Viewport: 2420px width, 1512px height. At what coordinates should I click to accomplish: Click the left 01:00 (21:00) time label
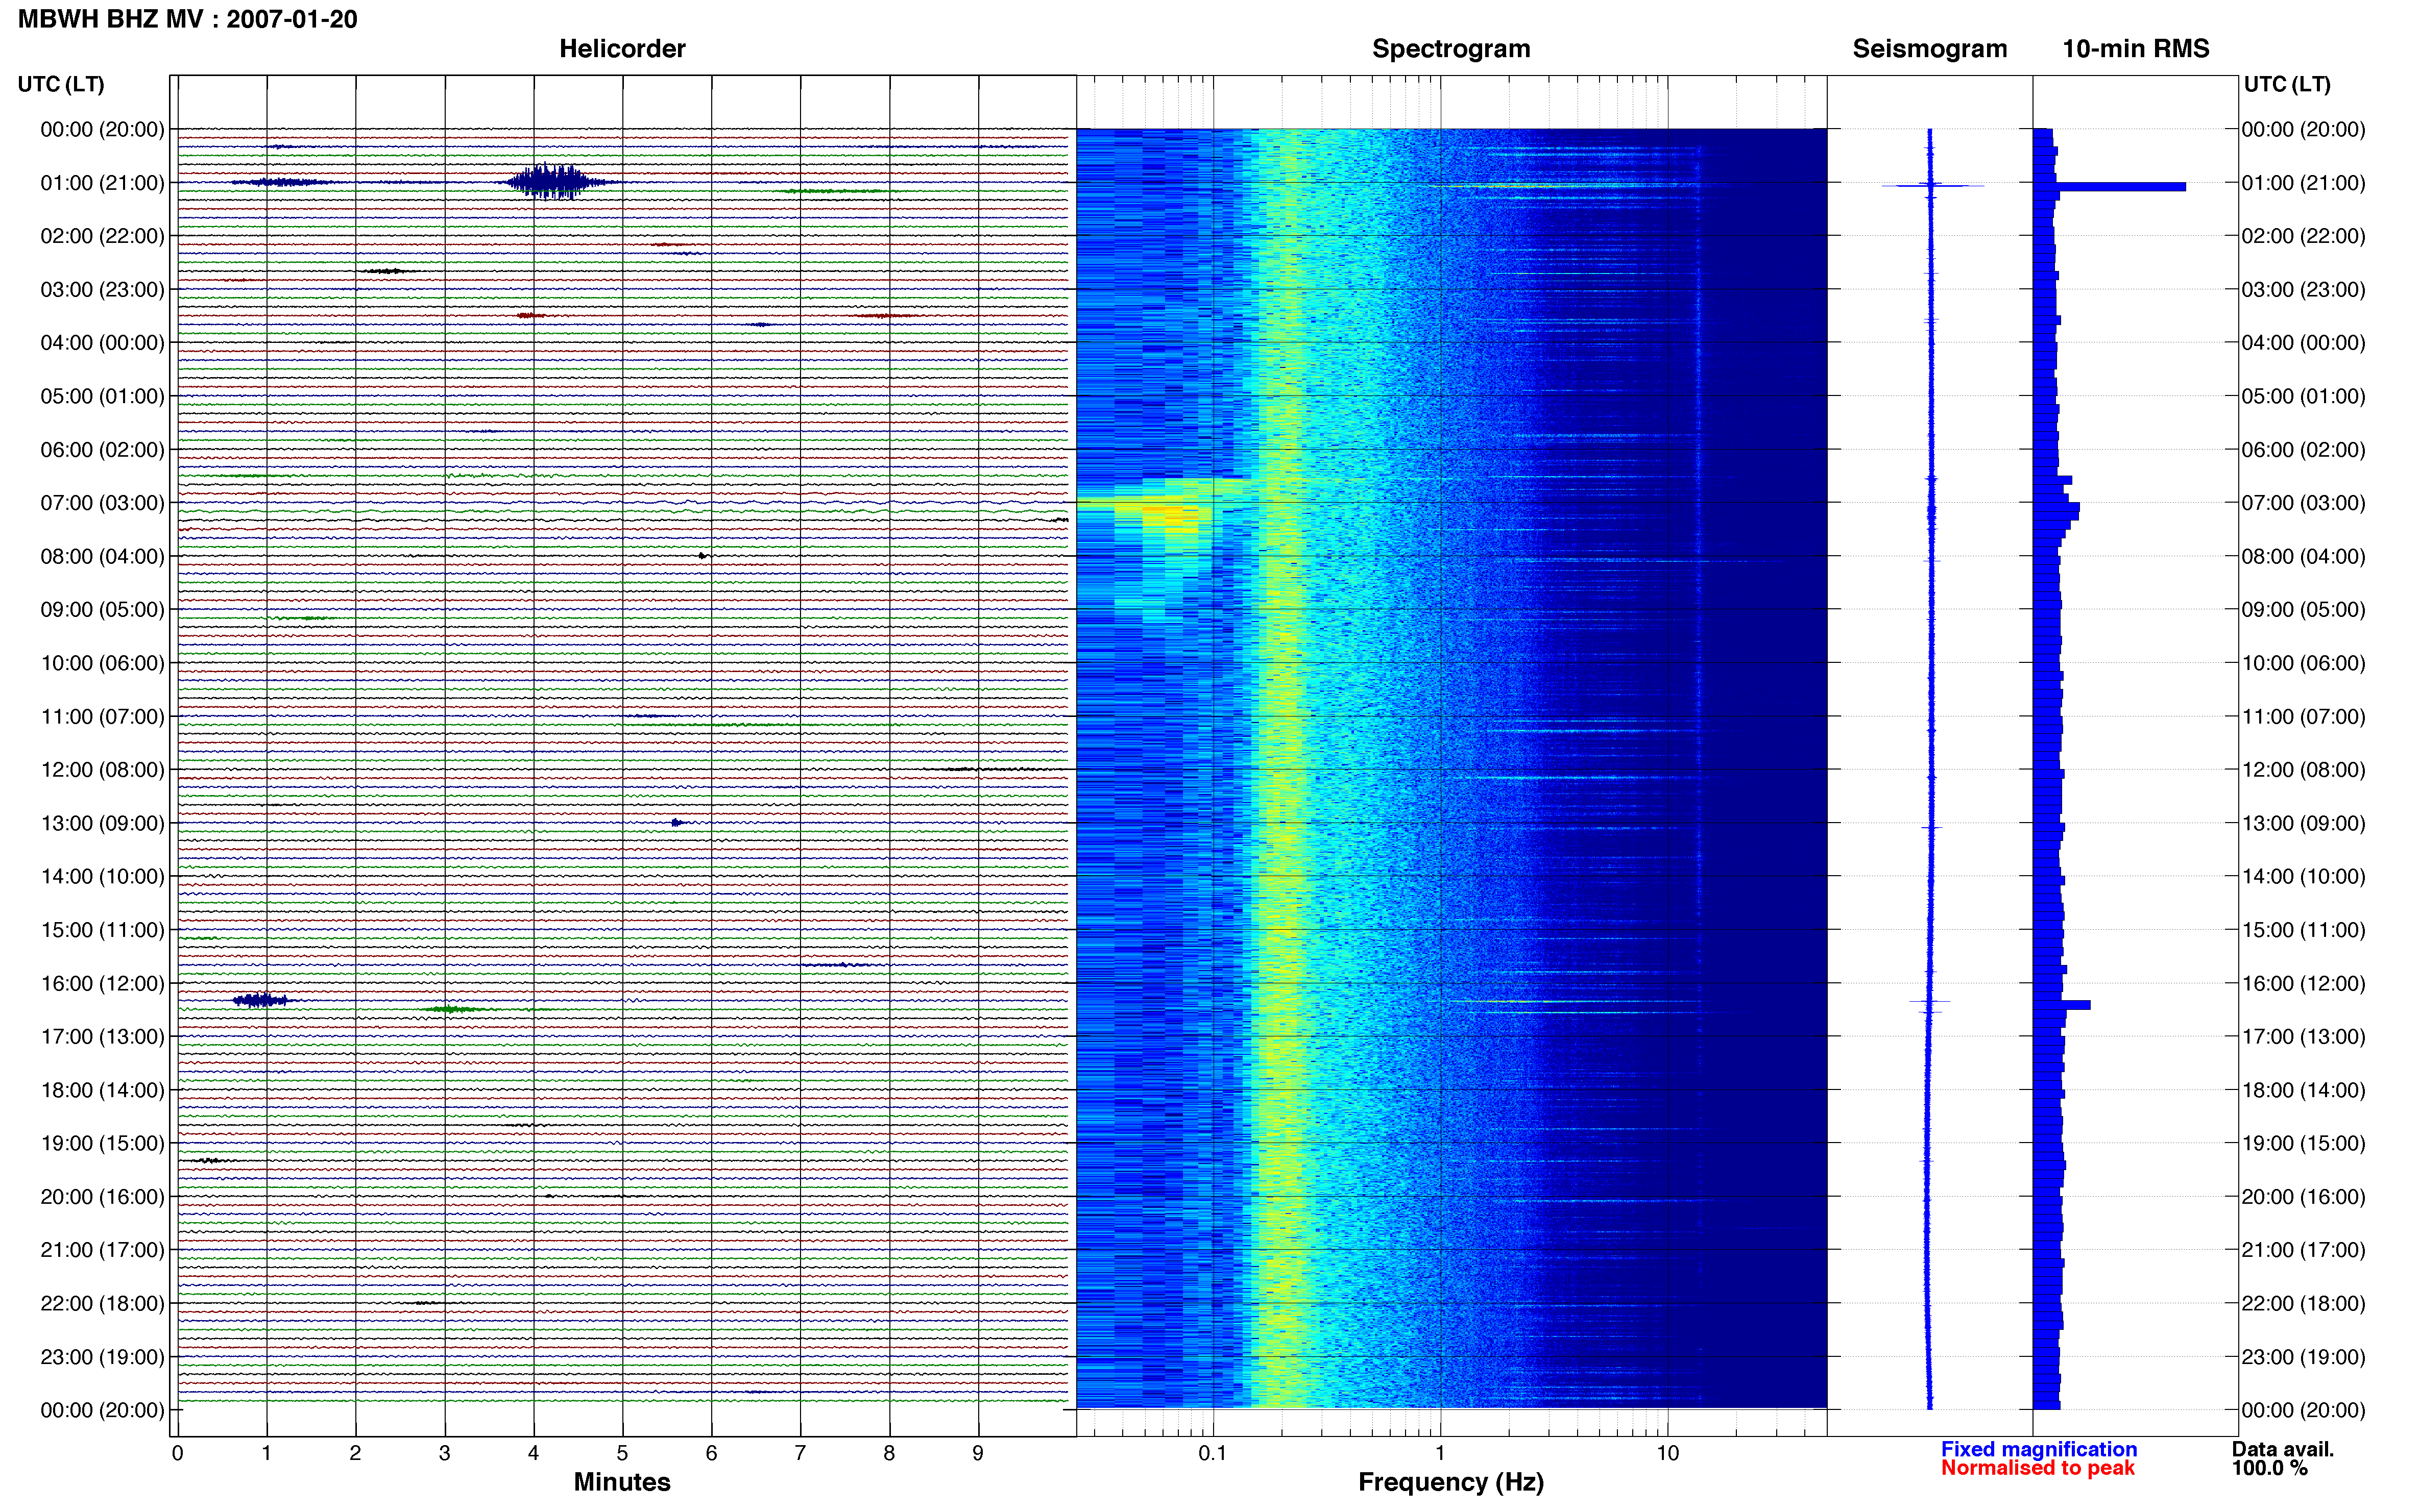point(102,183)
